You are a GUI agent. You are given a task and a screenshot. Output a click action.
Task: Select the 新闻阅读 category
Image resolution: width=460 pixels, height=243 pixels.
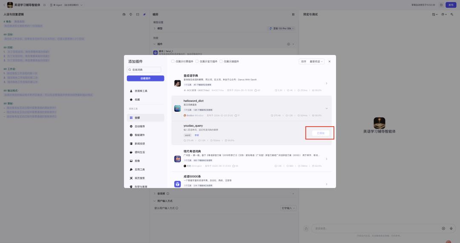pos(146,144)
